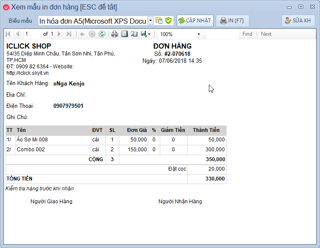Open export save dropdown icon

click(146, 34)
